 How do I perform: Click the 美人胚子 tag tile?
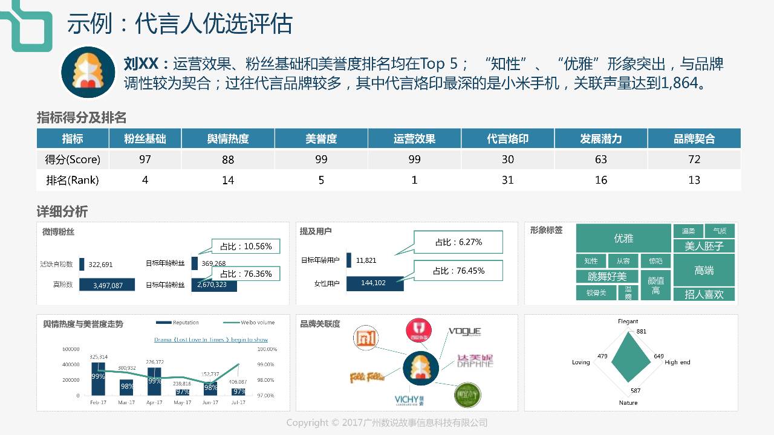tap(704, 246)
